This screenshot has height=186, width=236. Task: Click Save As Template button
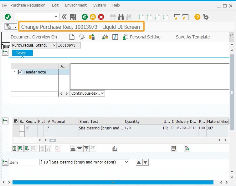coord(193,37)
